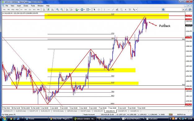This screenshot has width=194, height=121.
Task: Switch to the EURJPY,H4 chart tab
Action: [x=34, y=111]
